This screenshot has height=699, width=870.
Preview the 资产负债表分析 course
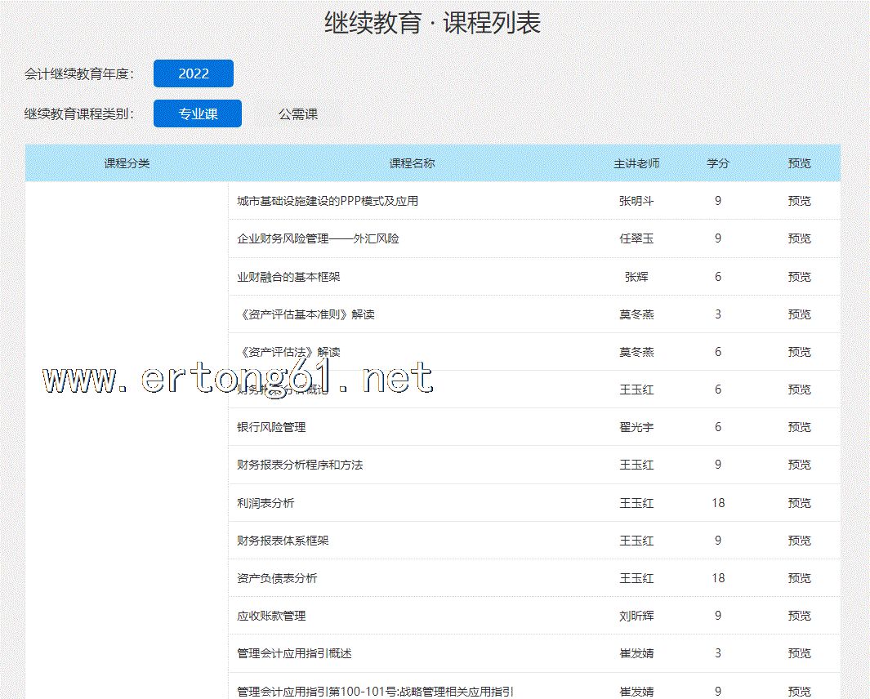click(799, 578)
